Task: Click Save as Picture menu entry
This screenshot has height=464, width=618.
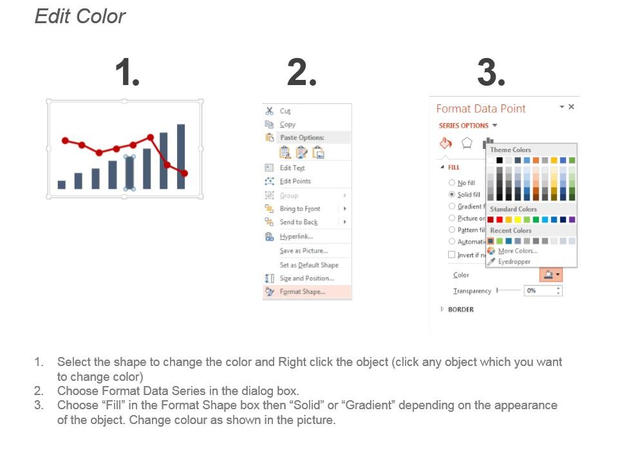Action: pos(304,251)
